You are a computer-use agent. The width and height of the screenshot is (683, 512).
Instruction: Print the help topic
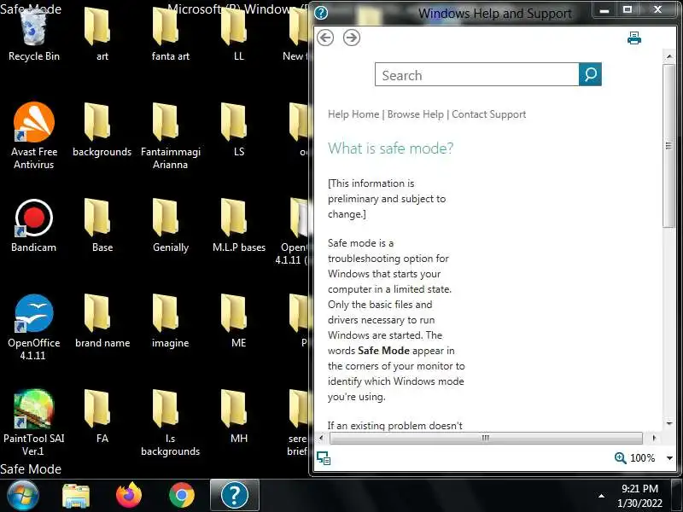click(634, 38)
